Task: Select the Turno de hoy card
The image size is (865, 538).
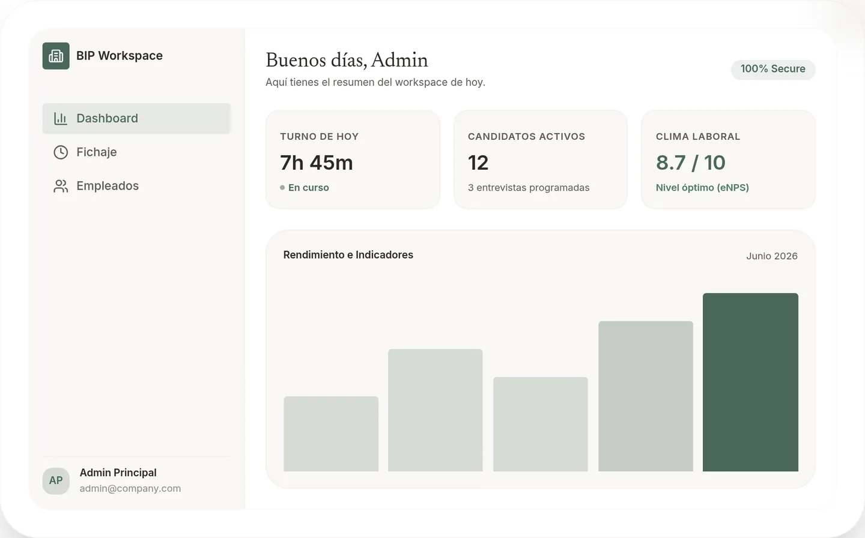Action: pos(353,160)
